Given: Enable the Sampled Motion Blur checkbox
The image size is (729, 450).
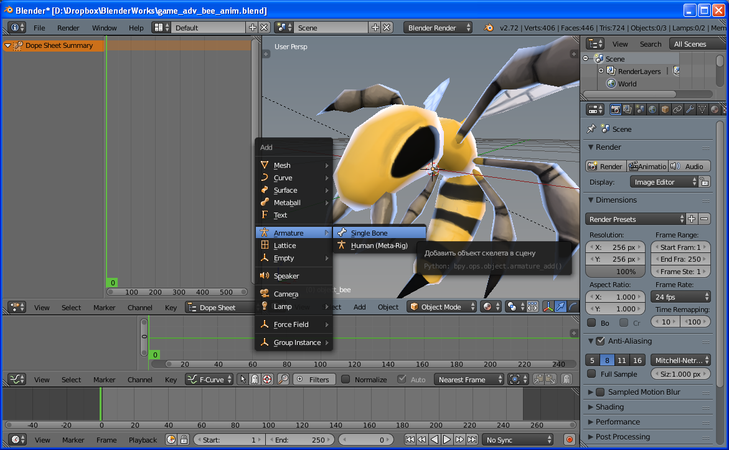Looking at the screenshot, I should [600, 392].
